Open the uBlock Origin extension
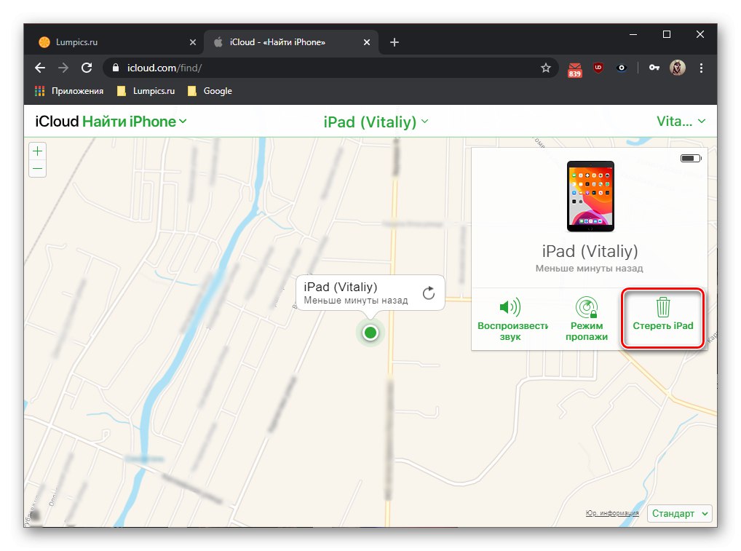The height and width of the screenshot is (551, 741). pyautogui.click(x=598, y=68)
